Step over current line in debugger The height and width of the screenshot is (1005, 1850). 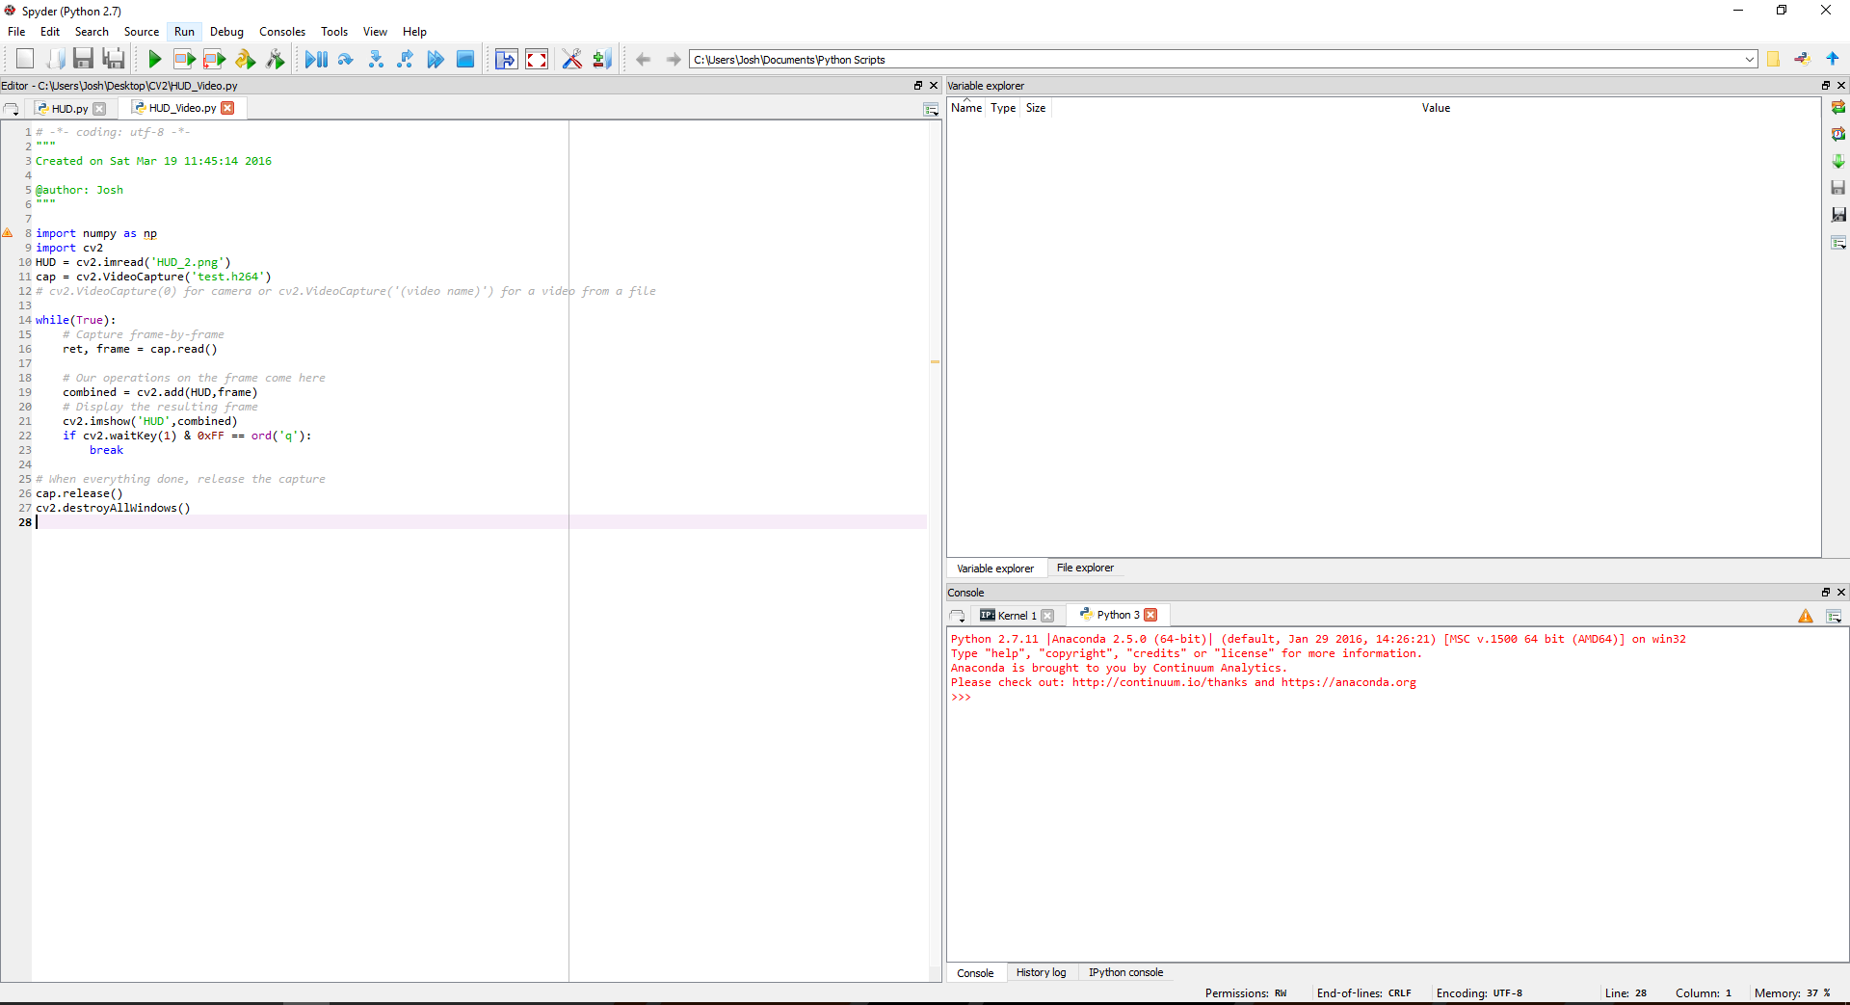(346, 59)
